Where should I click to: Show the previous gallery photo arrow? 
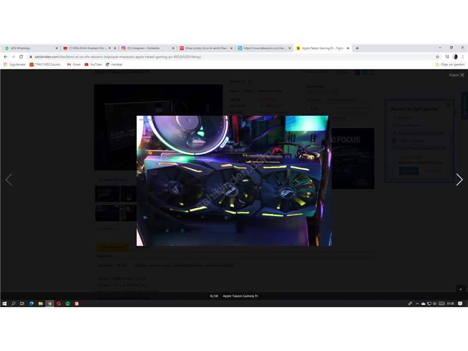coord(9,180)
